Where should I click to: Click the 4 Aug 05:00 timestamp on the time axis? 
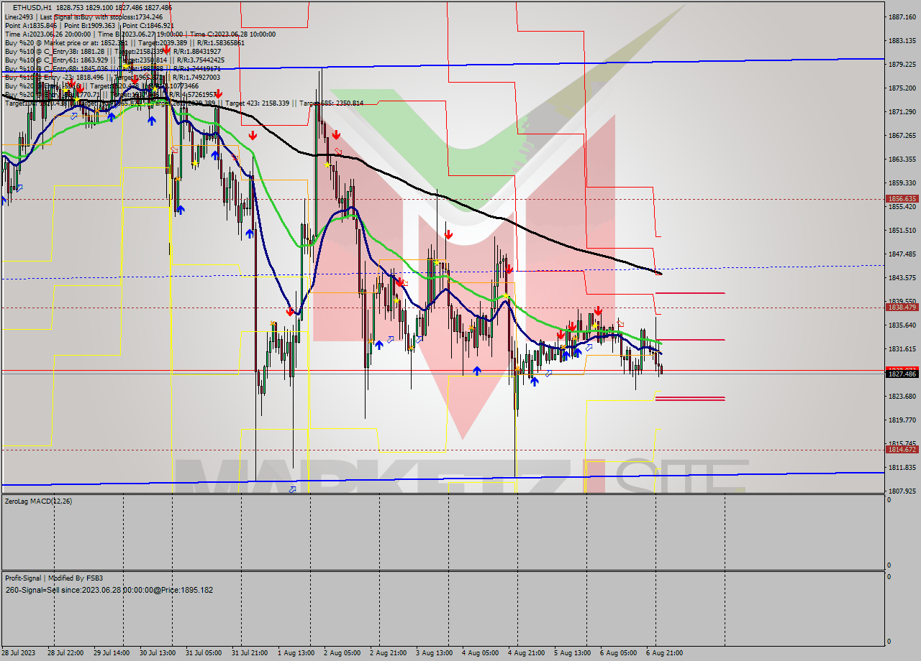click(x=481, y=652)
